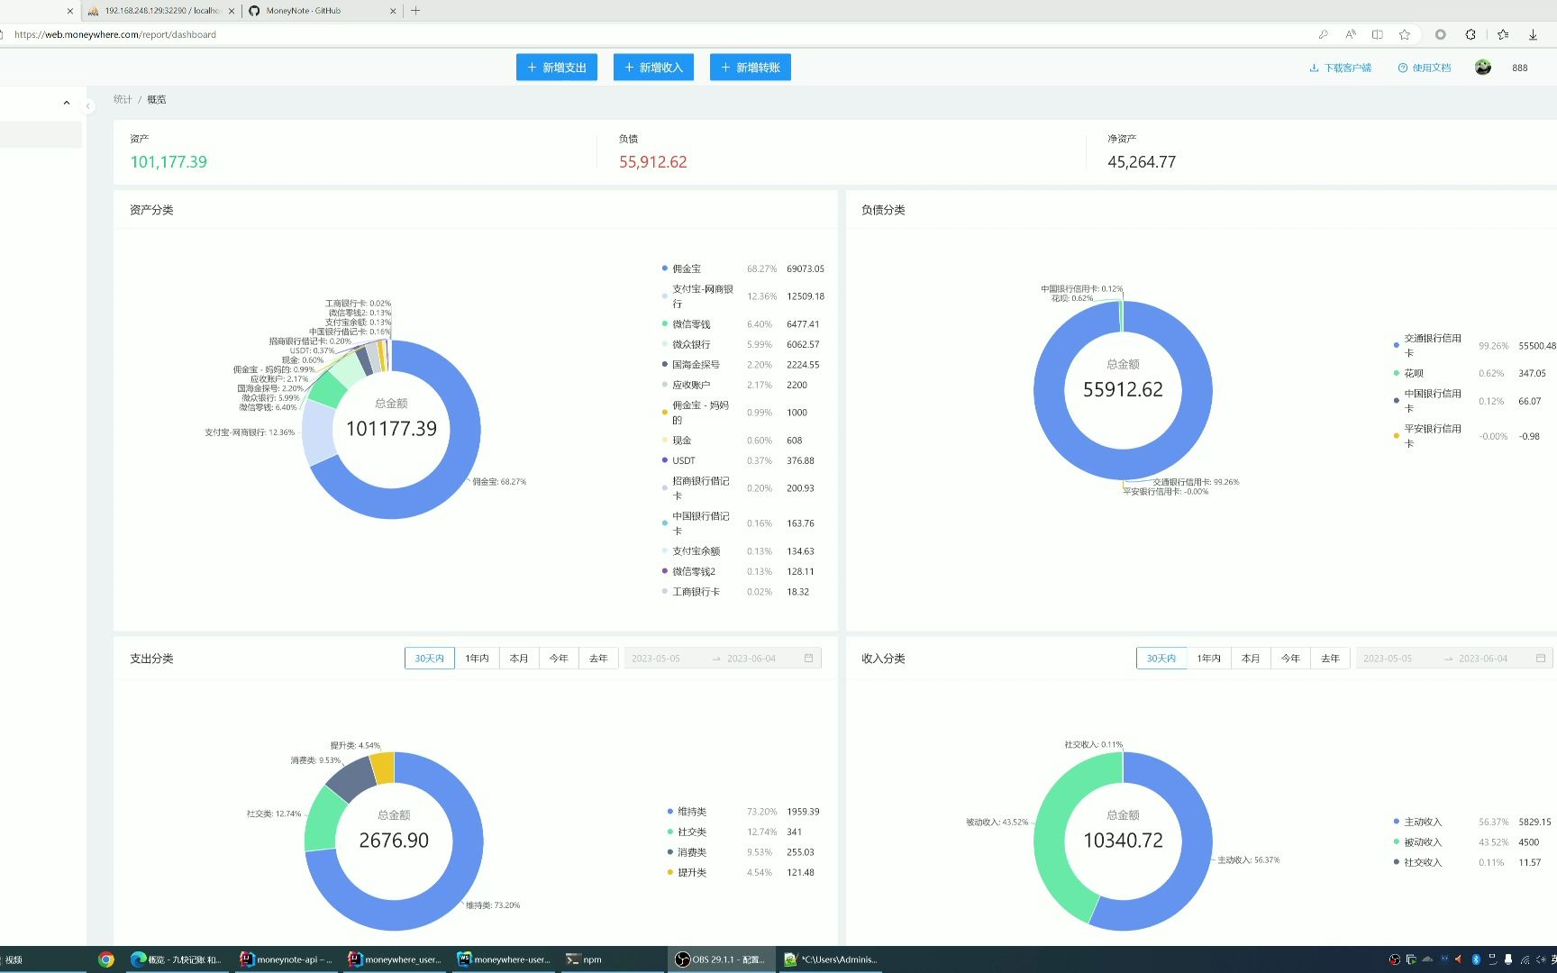The image size is (1557, 973).
Task: Open OBS 29.1.1 from the taskbar
Action: [720, 959]
